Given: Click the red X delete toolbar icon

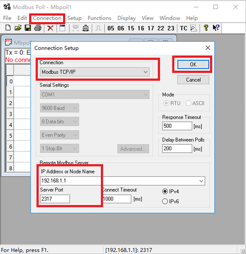Looking at the screenshot, I should click(50, 28).
